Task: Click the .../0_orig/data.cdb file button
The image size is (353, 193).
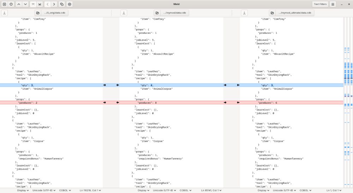Action: pos(52,13)
